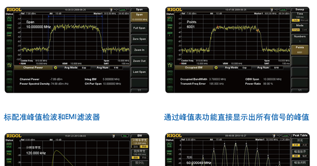Open the Avg Mode Exp field under Channel Power
Image resolution: width=317 pixels, height=166 pixels.
pyautogui.click(x=84, y=68)
